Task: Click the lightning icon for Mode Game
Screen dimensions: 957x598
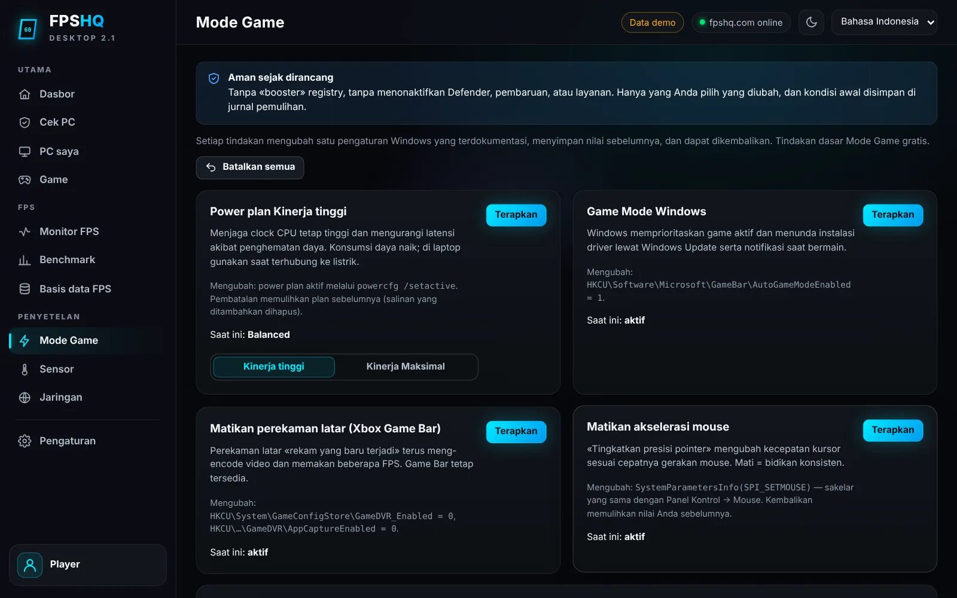Action: click(x=25, y=340)
